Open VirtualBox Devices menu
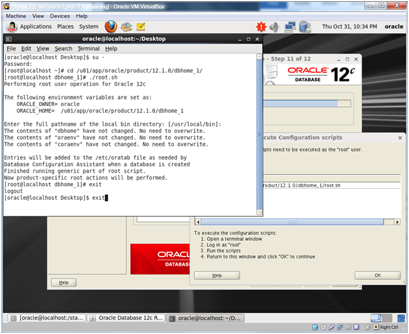Screen dimensions: 409x334 pos(60,16)
